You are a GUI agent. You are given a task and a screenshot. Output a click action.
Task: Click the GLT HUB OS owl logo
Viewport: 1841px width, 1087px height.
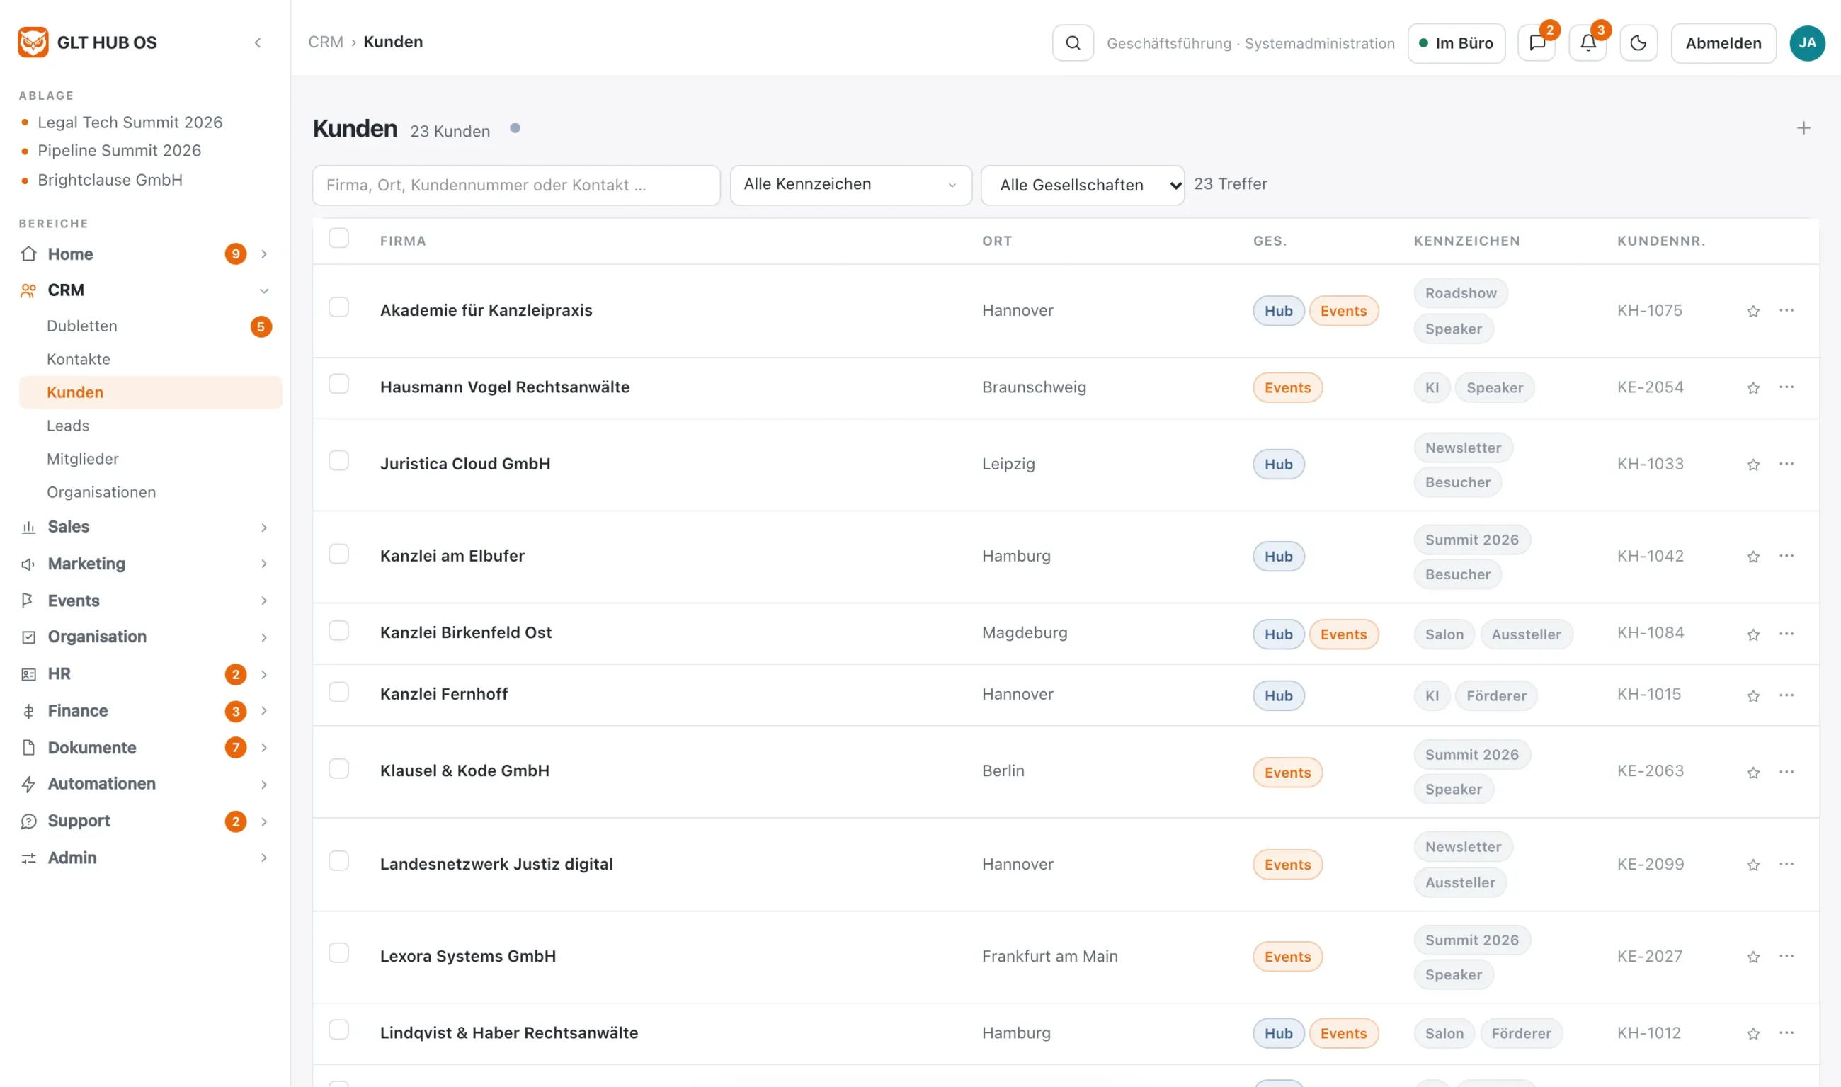[x=33, y=42]
